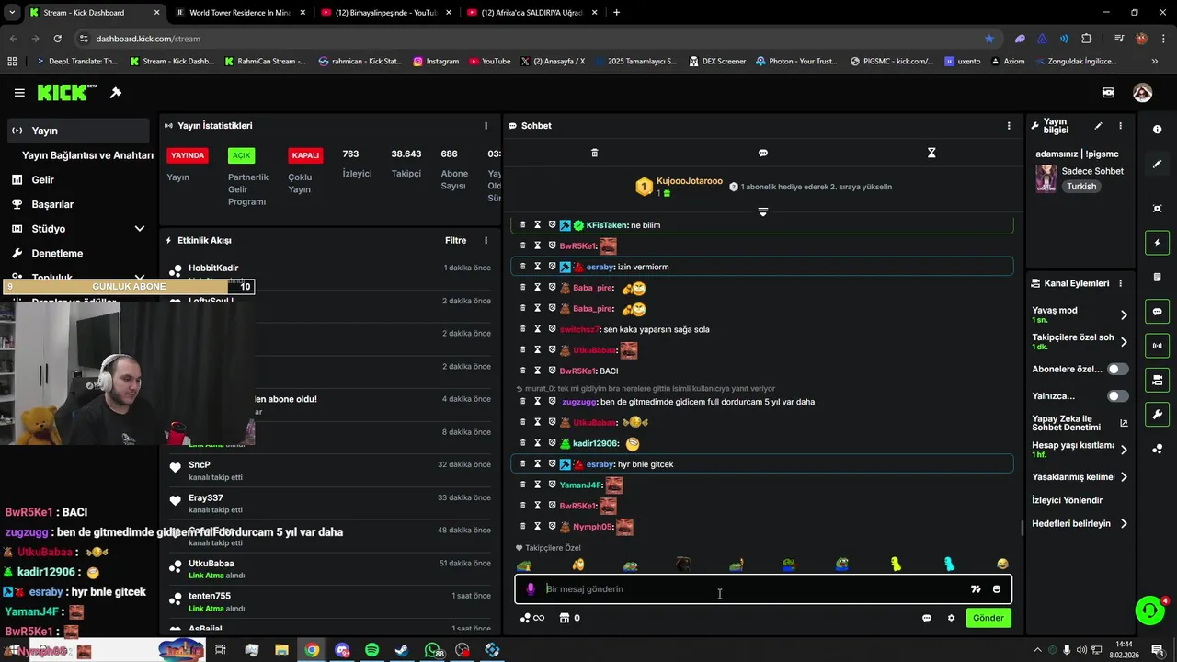Open Spotify from the Windows taskbar
This screenshot has height=662, width=1177.
[x=371, y=650]
